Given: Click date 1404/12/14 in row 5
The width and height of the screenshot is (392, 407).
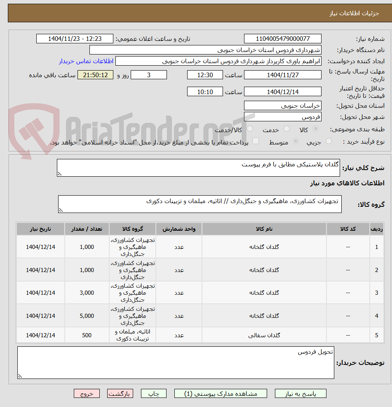Looking at the screenshot, I should (x=40, y=335).
